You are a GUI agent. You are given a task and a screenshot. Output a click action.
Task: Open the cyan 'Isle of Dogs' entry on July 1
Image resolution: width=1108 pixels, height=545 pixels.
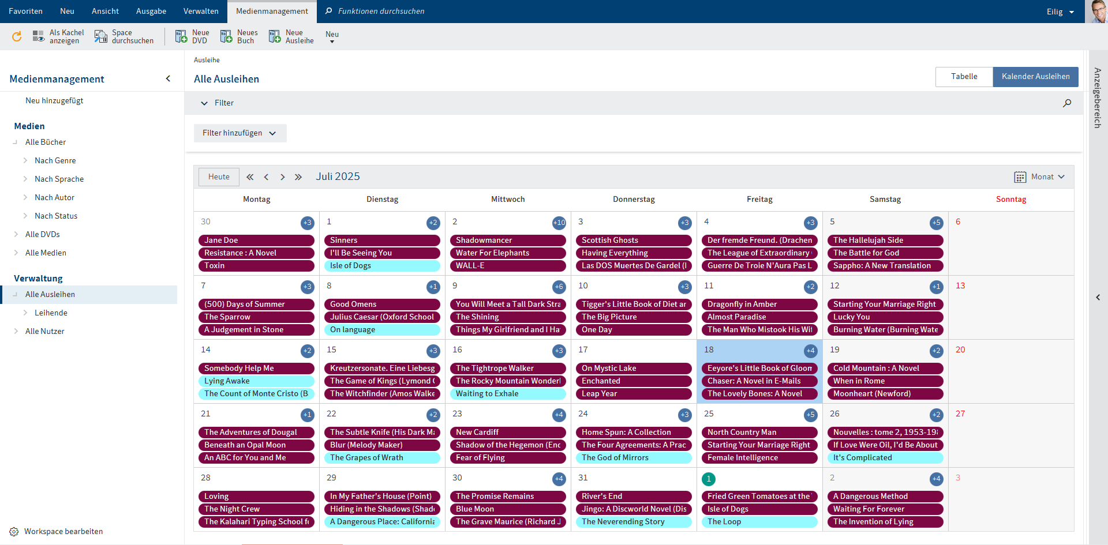(381, 266)
